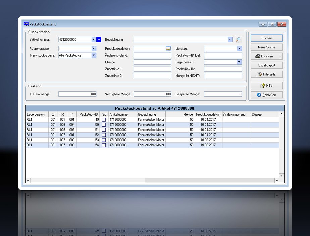Open the Filterzeile filter option

[266, 74]
